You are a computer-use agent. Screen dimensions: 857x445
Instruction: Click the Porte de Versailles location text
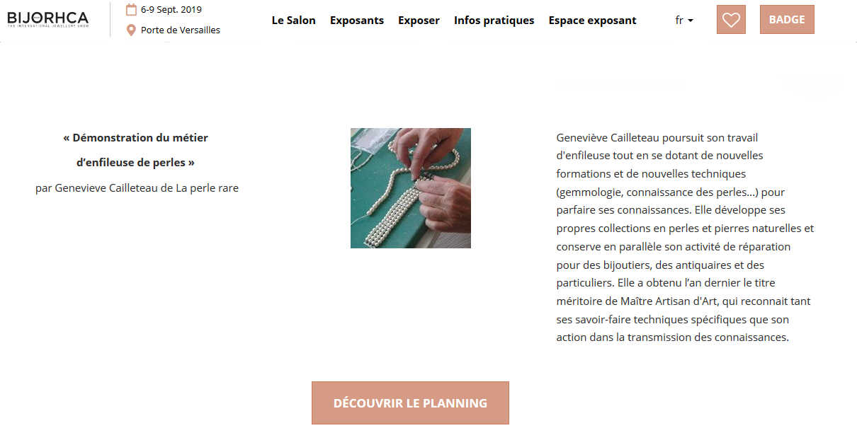[x=181, y=30]
